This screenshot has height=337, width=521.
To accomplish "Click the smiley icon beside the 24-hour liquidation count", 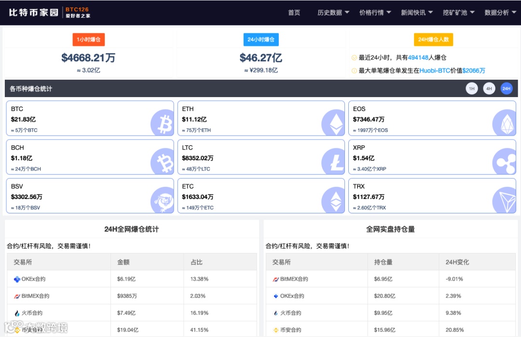I will 354,57.
